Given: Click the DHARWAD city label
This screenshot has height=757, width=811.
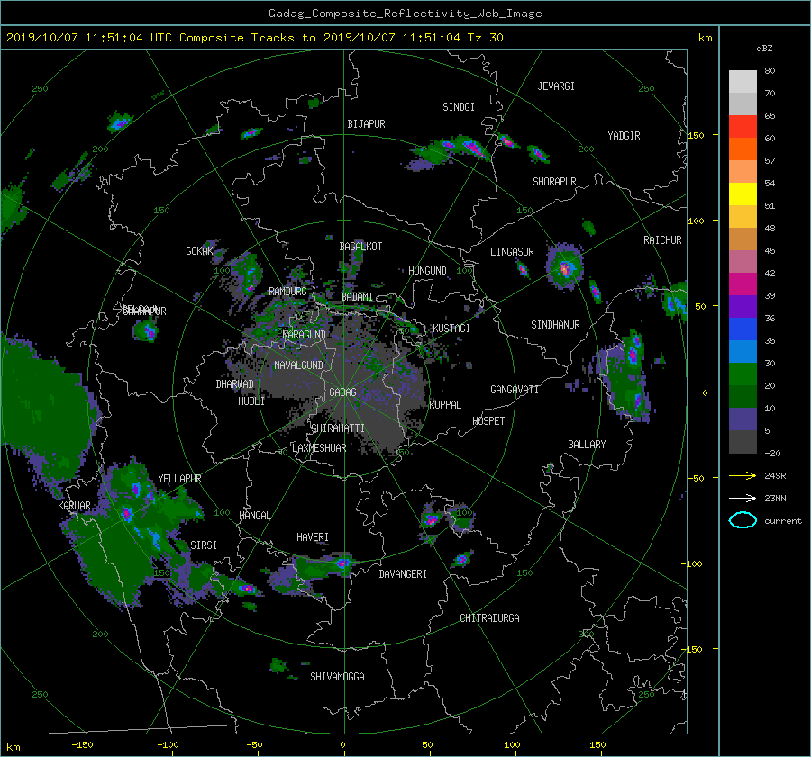Looking at the screenshot, I should coord(235,384).
